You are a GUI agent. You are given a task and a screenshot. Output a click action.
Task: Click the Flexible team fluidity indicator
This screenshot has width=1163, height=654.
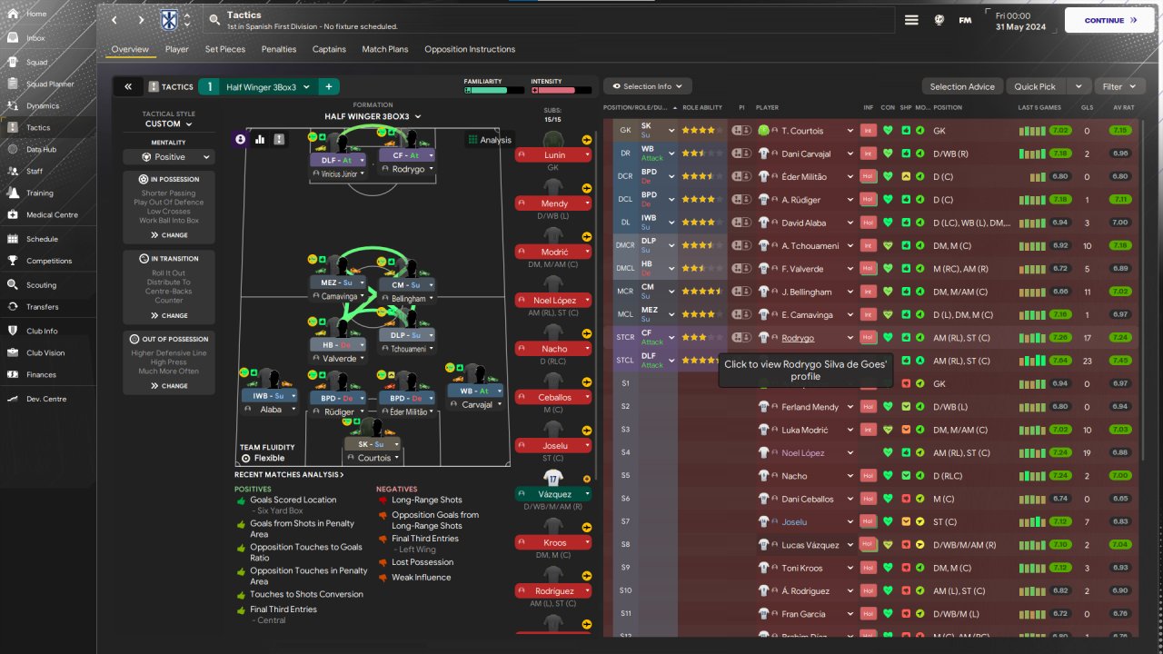pyautogui.click(x=263, y=459)
